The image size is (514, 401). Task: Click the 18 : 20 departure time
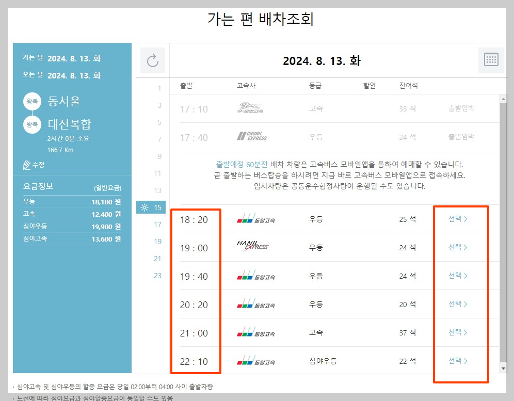pyautogui.click(x=194, y=220)
